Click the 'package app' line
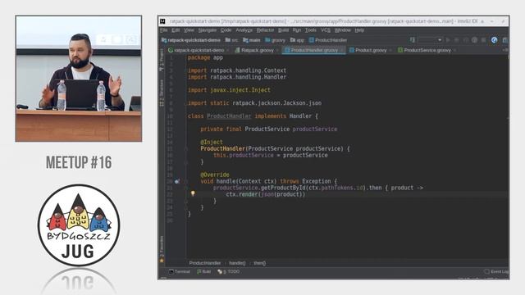The height and width of the screenshot is (295, 525). click(x=205, y=57)
